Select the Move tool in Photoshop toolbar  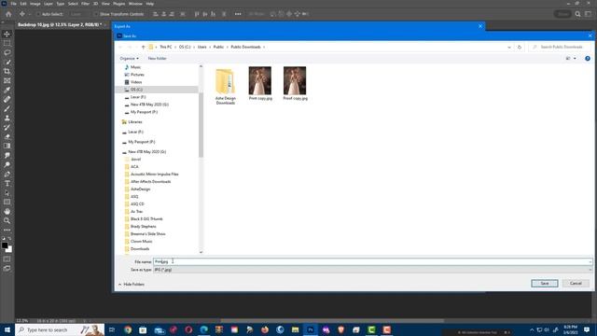7,34
